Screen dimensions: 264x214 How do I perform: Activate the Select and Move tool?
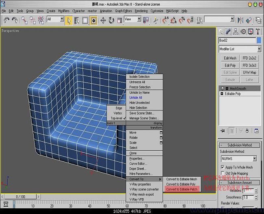pyautogui.click(x=103, y=21)
